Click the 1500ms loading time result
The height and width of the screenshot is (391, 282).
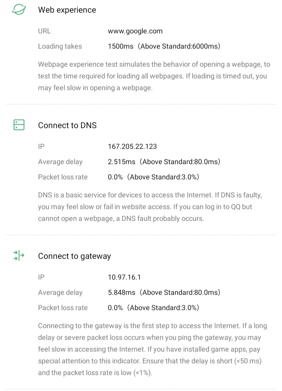point(164,46)
